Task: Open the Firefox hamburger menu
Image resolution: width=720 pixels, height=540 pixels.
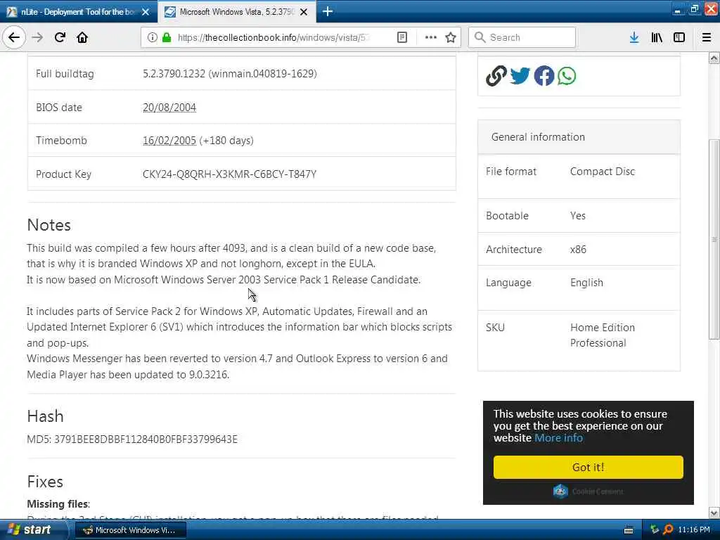Action: pyautogui.click(x=706, y=37)
